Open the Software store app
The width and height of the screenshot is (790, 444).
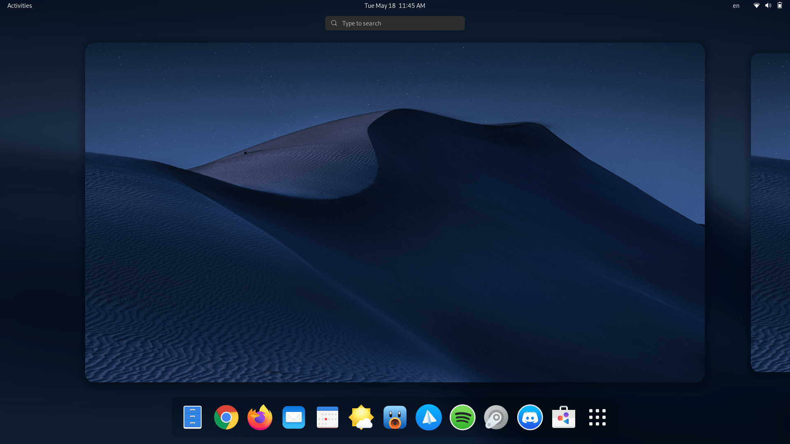click(x=563, y=417)
